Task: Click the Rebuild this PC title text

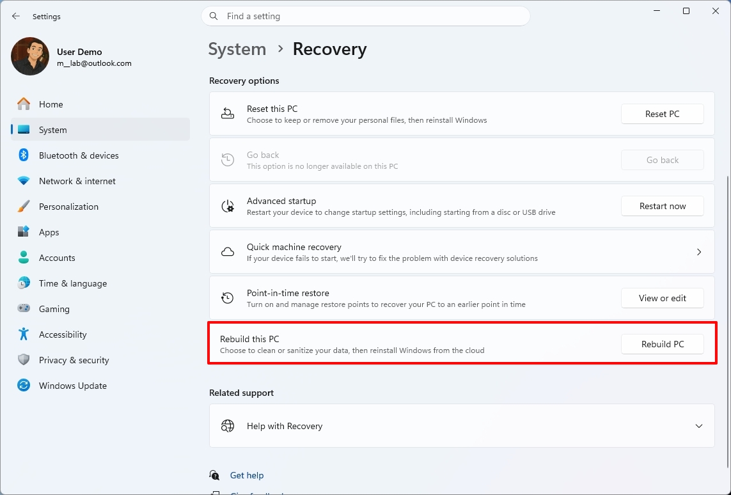Action: [x=249, y=339]
